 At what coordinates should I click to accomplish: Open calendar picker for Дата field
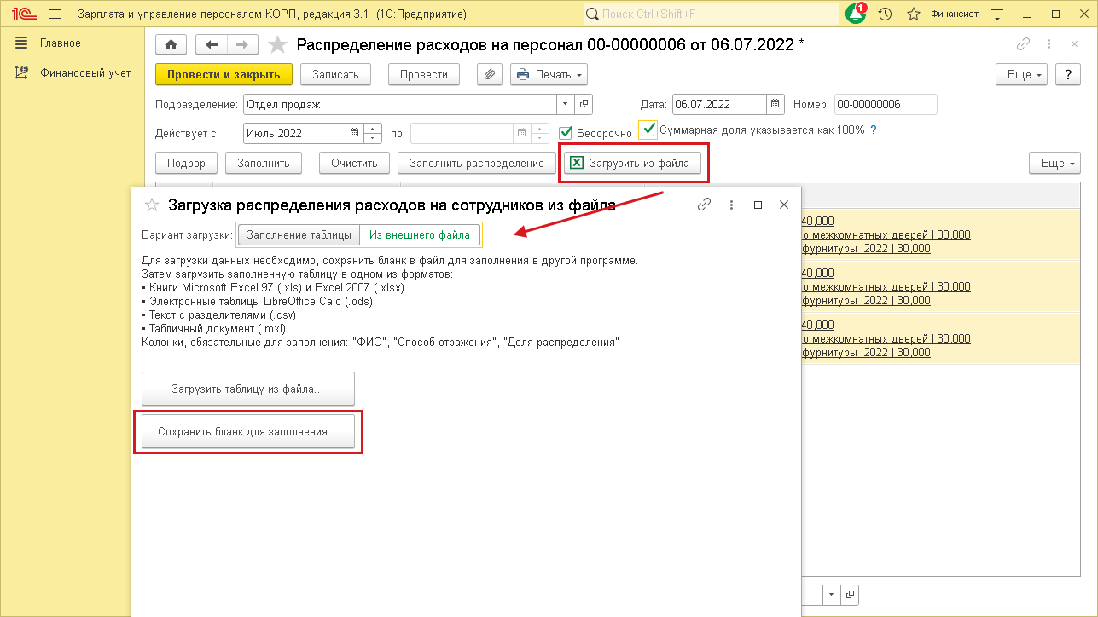click(x=775, y=105)
